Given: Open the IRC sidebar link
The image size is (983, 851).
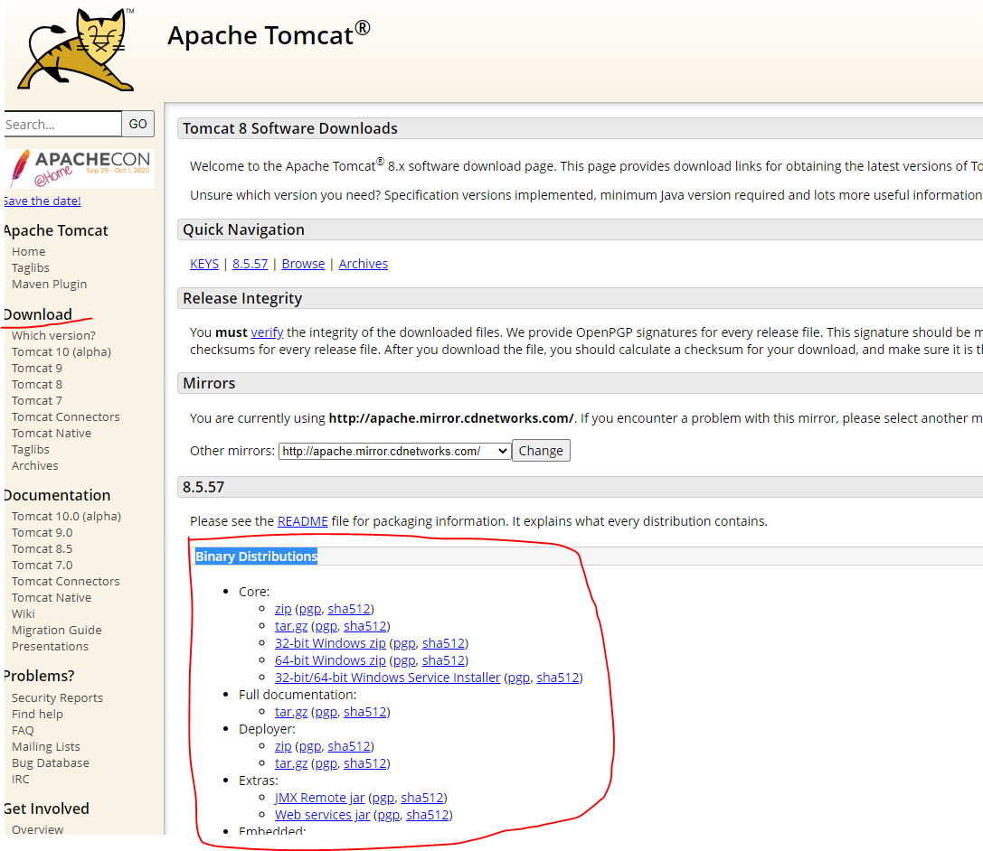Looking at the screenshot, I should point(21,779).
